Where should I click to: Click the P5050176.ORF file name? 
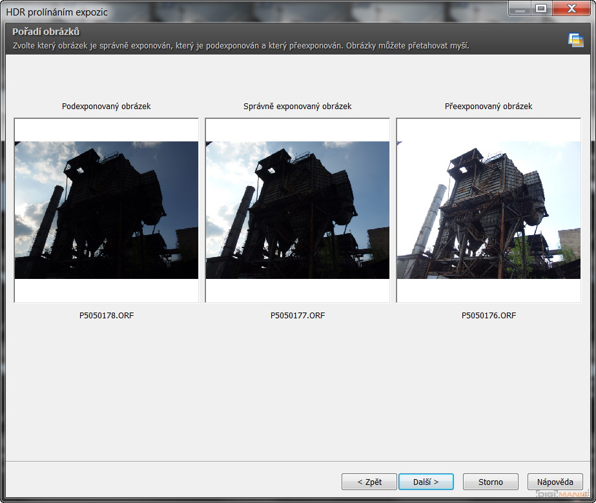tap(489, 316)
